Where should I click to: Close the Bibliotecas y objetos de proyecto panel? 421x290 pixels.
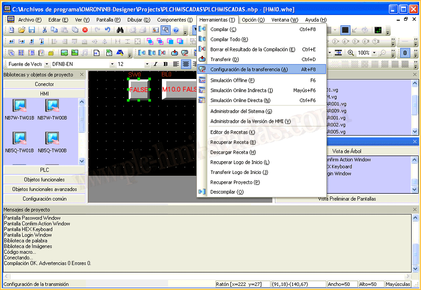tap(82, 75)
